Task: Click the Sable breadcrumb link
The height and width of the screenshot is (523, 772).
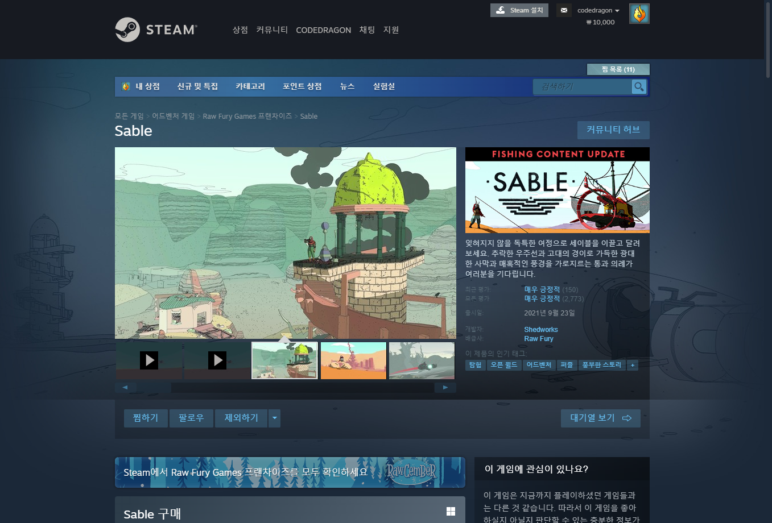Action: (309, 116)
